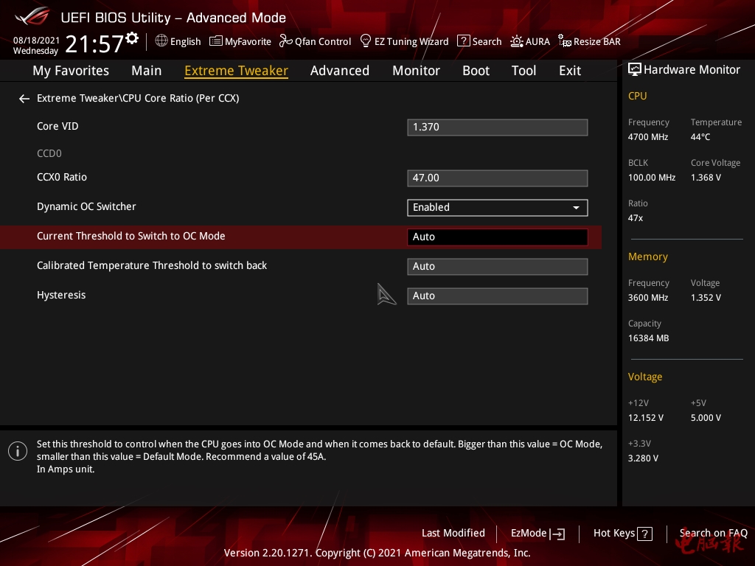Open the Hot Keys help
Screen dimensions: 755x566
tap(622, 534)
